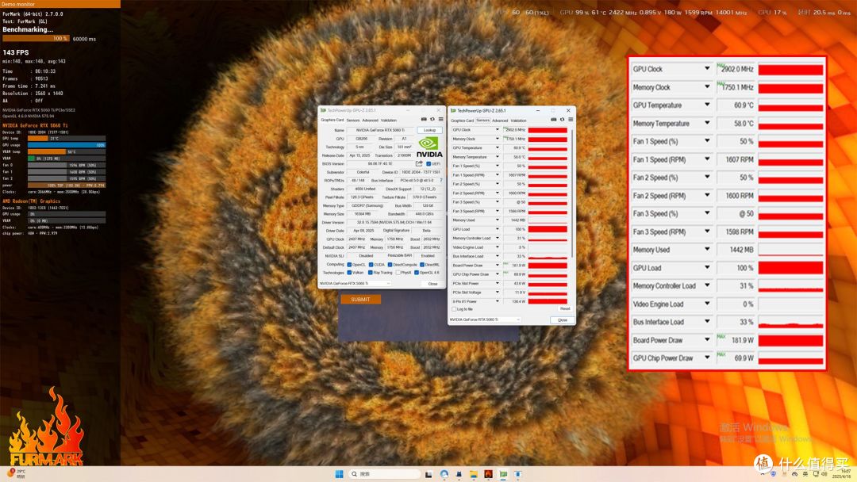This screenshot has height=482, width=857.
Task: Toggle the DirectML checkbox
Action: coord(422,264)
